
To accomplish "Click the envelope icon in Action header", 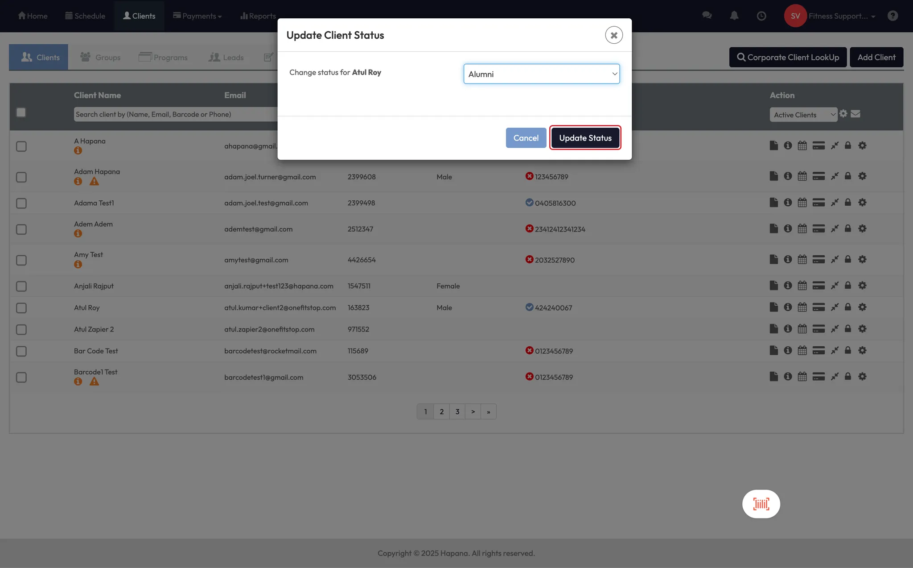I will 855,114.
